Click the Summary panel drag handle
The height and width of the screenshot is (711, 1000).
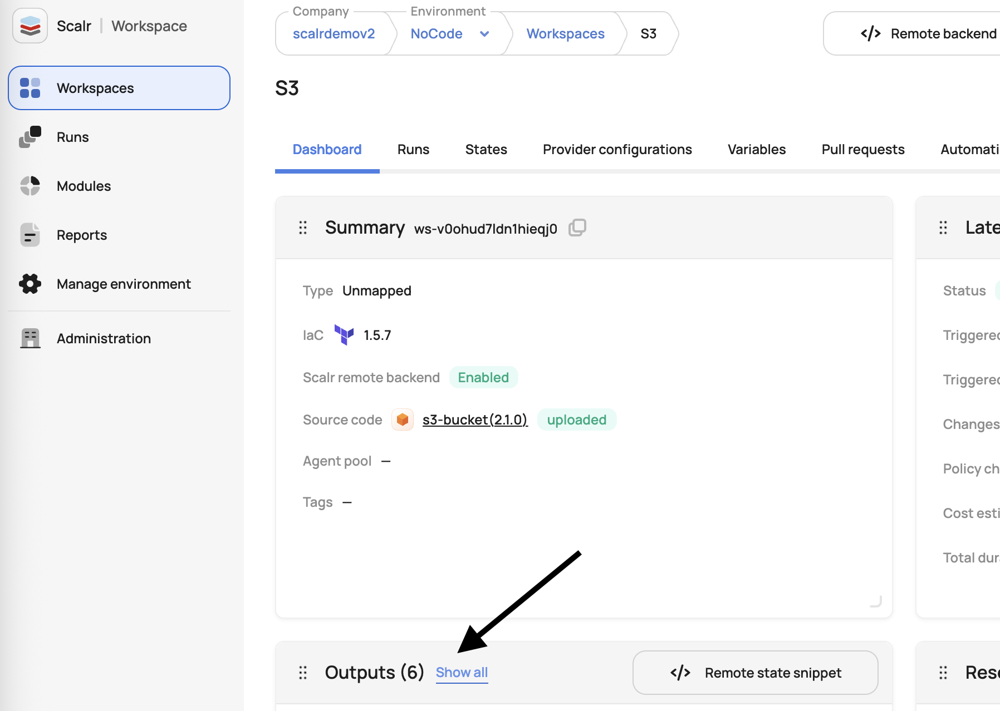click(x=303, y=228)
